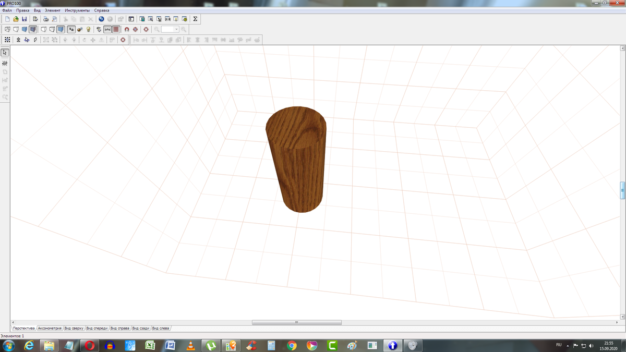This screenshot has width=626, height=352.
Task: Select the arrow pointer tool in left sidebar
Action: [x=5, y=53]
